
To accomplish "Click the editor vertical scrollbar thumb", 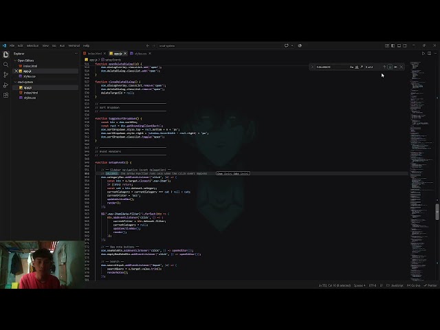I will click(437, 212).
